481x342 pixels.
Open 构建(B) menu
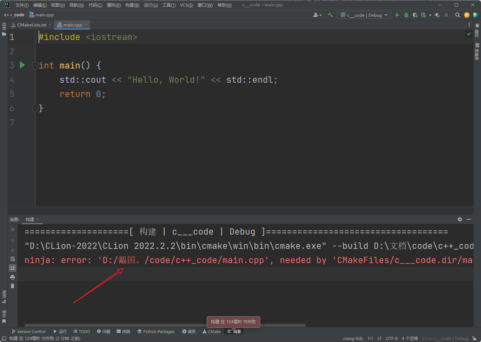[132, 5]
